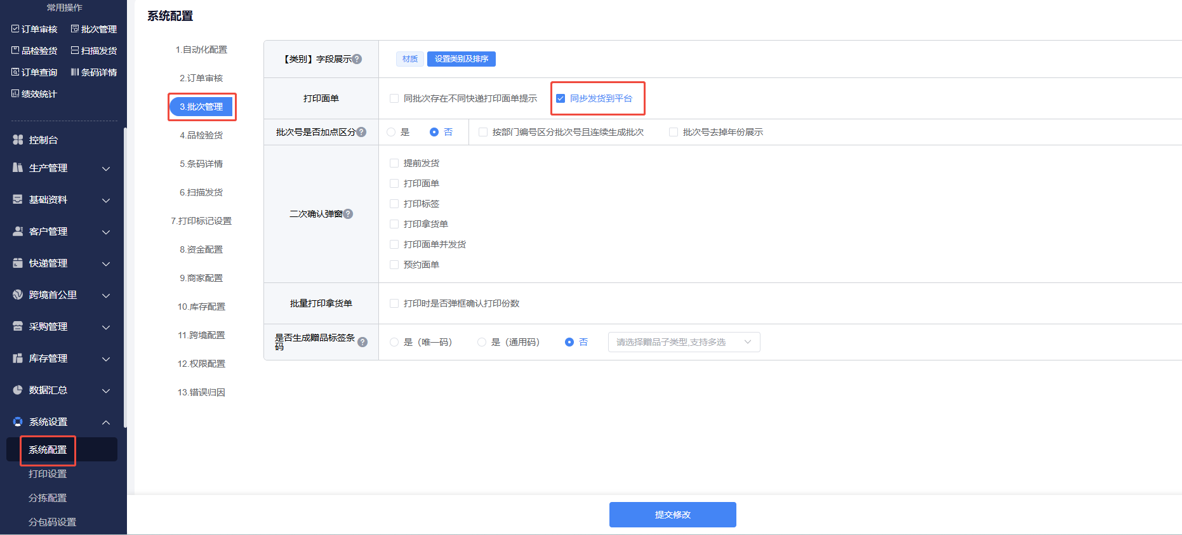Click the sidebar vertical scrollbar
The height and width of the screenshot is (535, 1182).
point(125,277)
